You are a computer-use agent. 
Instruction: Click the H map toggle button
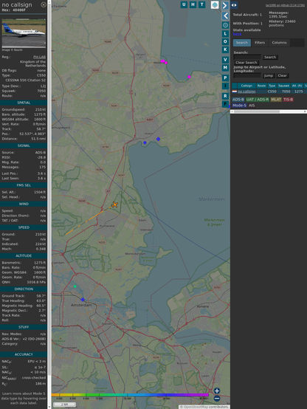click(193, 4)
